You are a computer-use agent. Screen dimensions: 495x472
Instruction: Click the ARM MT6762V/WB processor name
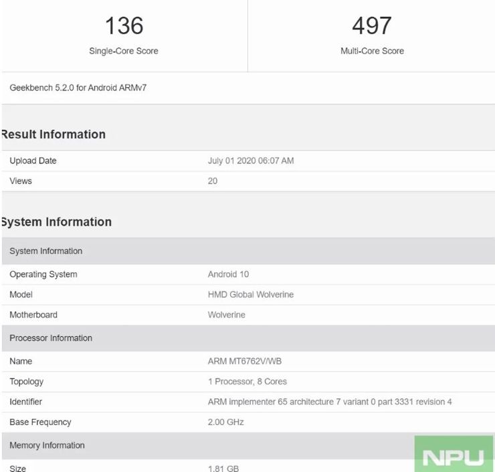point(245,362)
